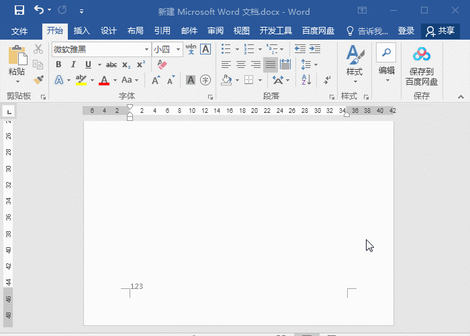Toggle justified paragraph alignment
Viewport: 470px width, 336px height.
coord(271,65)
